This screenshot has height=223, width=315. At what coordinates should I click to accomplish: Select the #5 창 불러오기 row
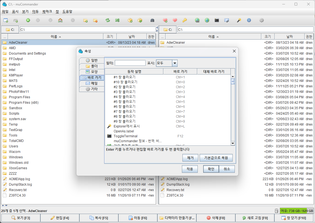(x=168, y=102)
